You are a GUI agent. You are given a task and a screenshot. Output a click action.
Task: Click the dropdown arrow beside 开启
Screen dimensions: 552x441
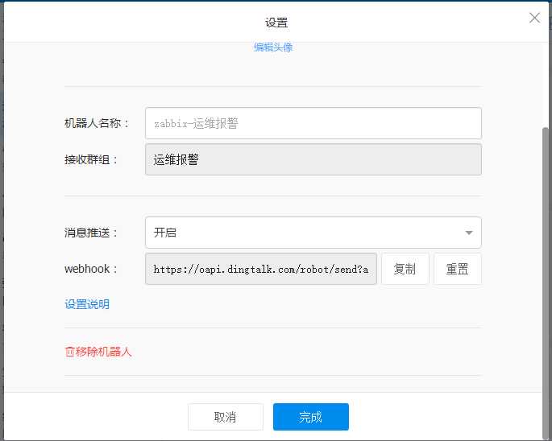click(x=468, y=233)
